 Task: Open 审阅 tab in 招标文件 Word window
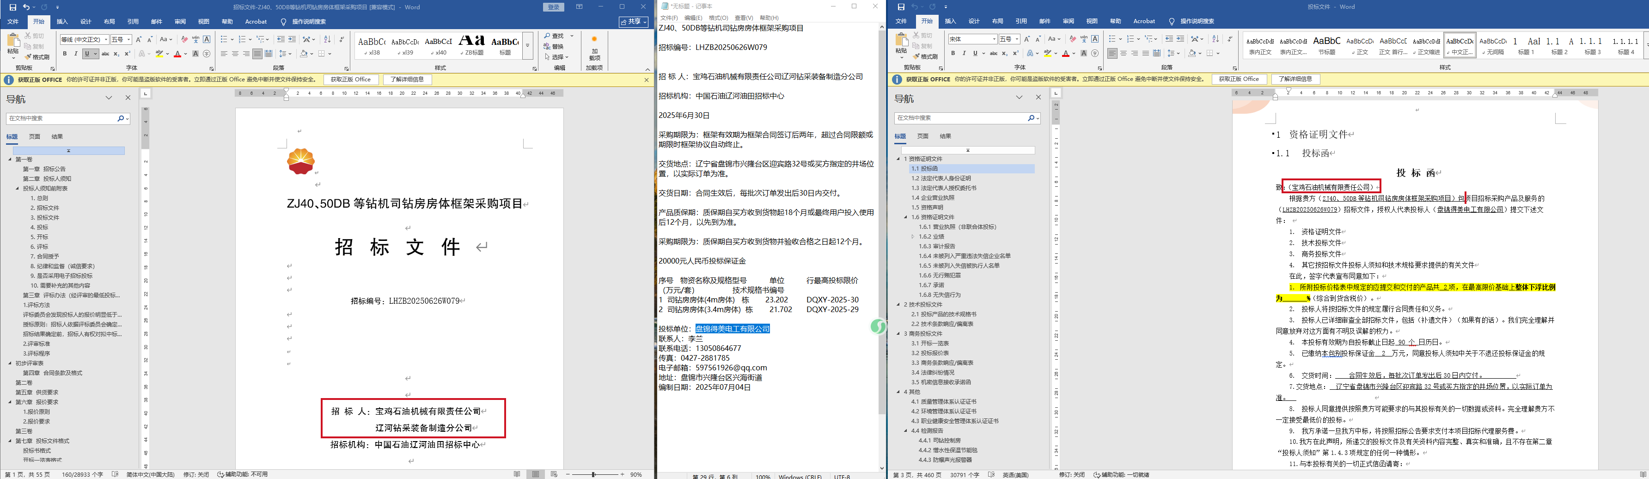pyautogui.click(x=180, y=22)
